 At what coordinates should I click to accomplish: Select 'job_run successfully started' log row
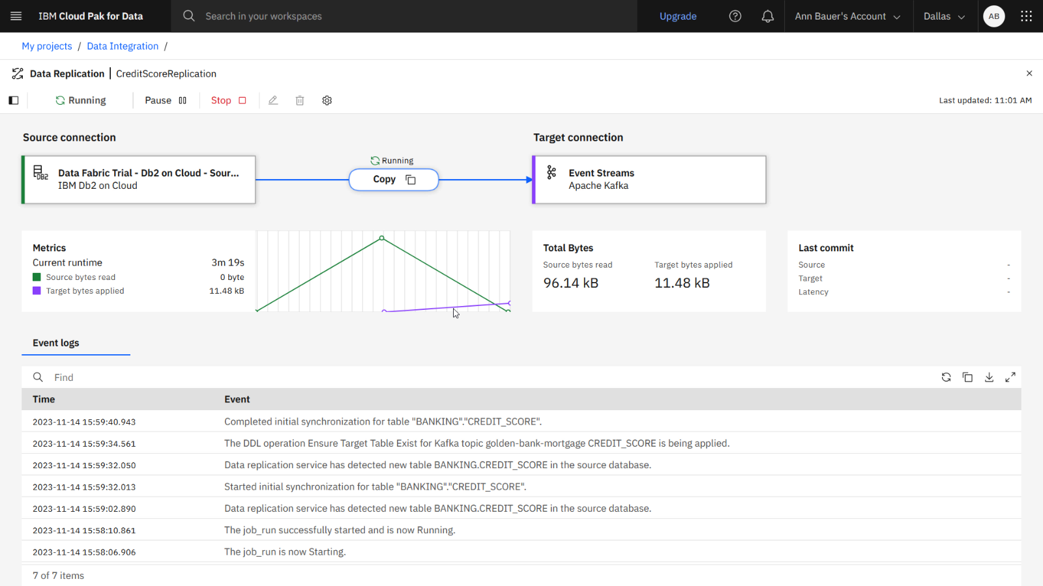click(521, 530)
